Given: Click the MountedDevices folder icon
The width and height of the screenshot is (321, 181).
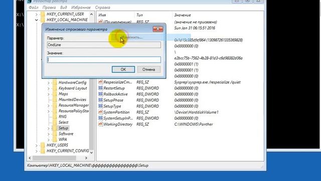Looking at the screenshot, I should click(55, 100).
